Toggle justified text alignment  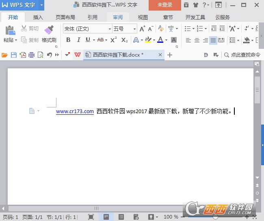point(213,40)
